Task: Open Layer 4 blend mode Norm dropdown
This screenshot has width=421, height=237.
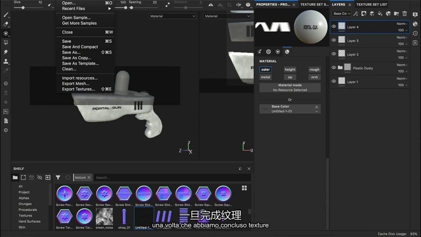Action: pos(402,23)
